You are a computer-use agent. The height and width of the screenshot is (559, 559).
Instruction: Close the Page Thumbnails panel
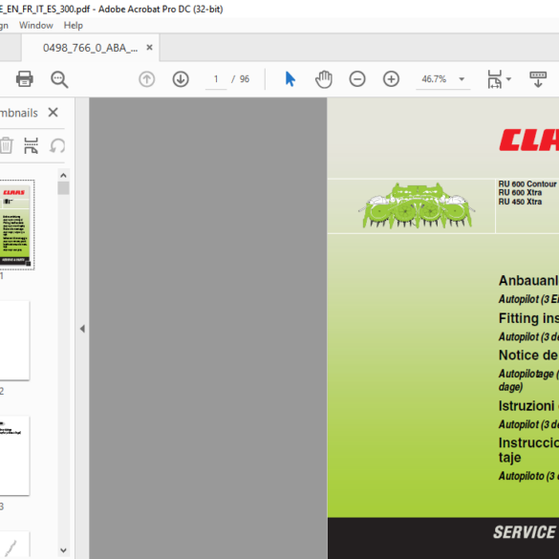[53, 113]
